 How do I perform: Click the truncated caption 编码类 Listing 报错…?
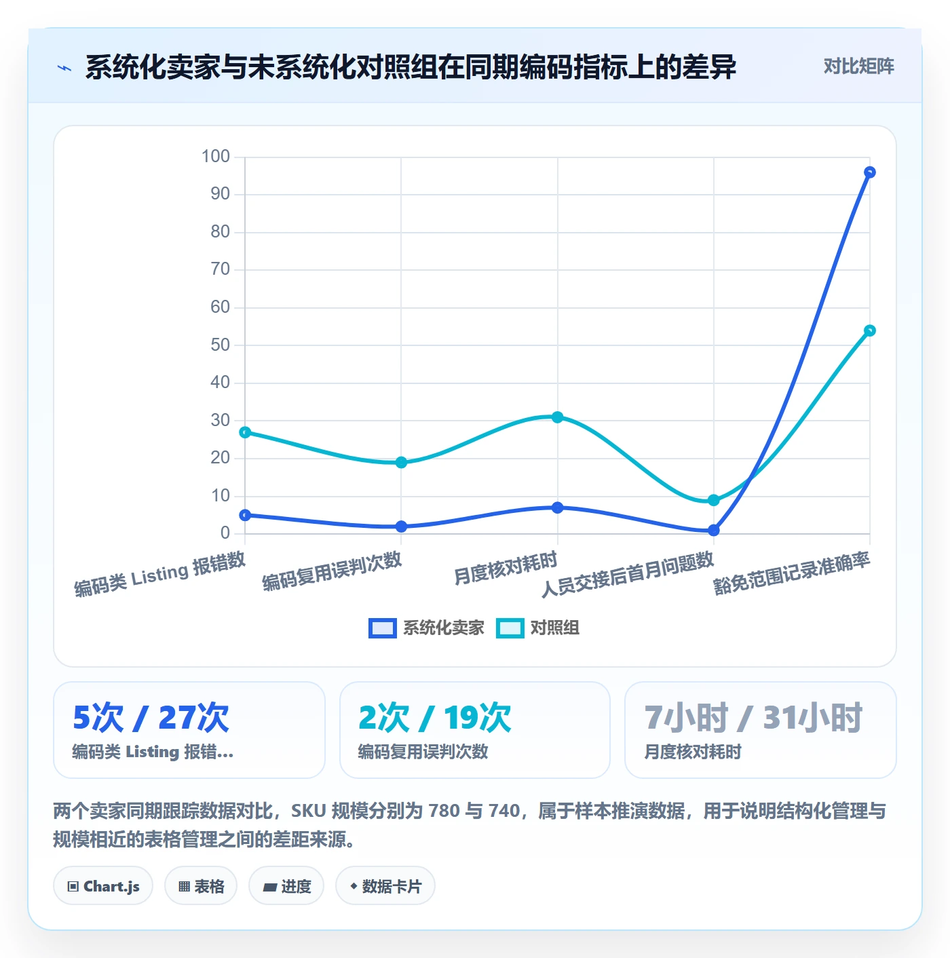(x=153, y=752)
